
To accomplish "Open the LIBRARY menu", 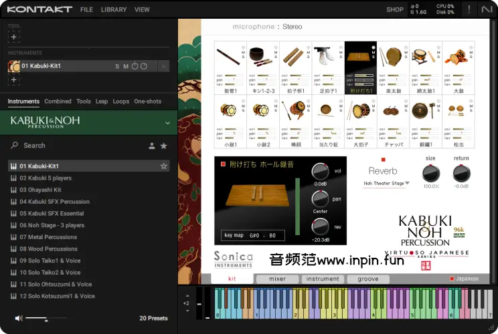I will coord(114,9).
